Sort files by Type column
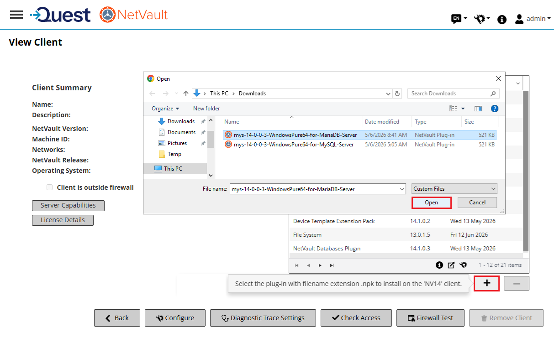Viewport: 554px width, 338px height. point(437,122)
